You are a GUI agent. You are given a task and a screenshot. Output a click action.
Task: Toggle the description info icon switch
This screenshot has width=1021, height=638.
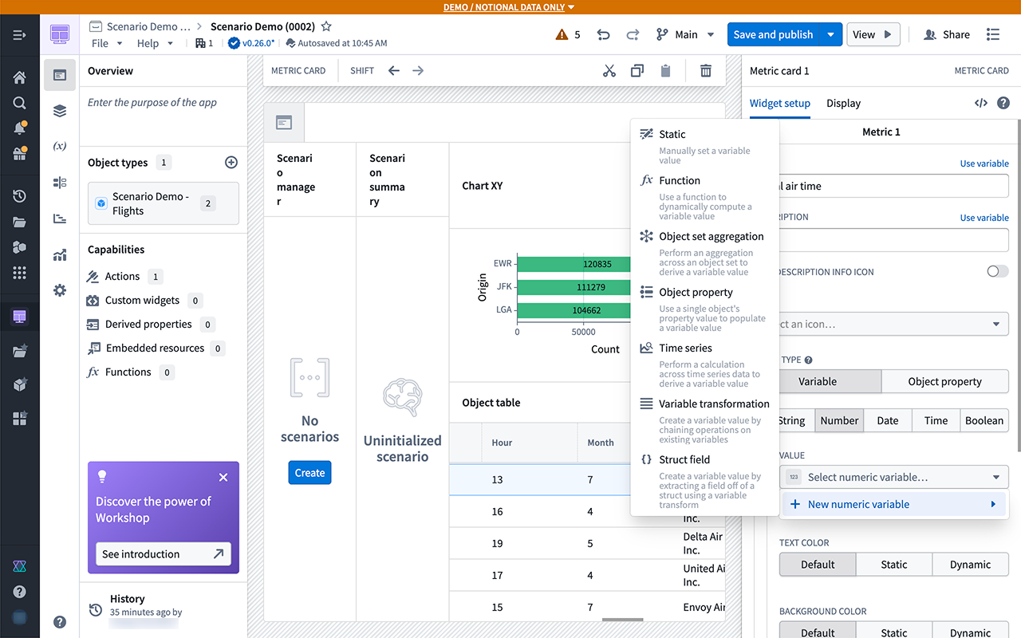[x=997, y=271]
